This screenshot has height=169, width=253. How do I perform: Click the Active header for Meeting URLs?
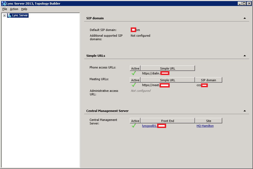tap(135, 80)
